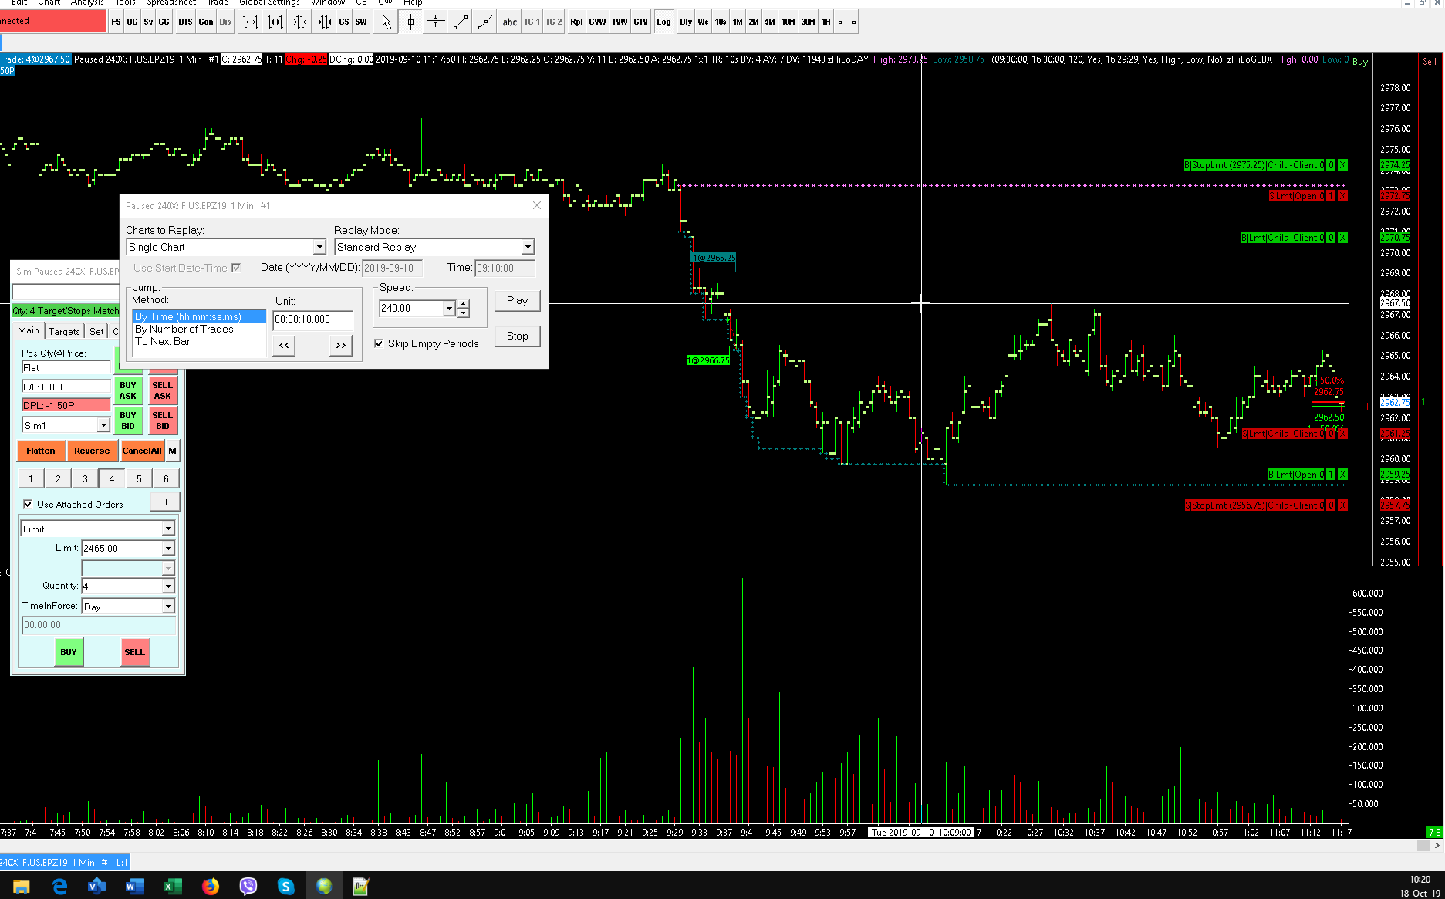Activate the chart crosshair tool
The width and height of the screenshot is (1445, 899).
coord(410,22)
